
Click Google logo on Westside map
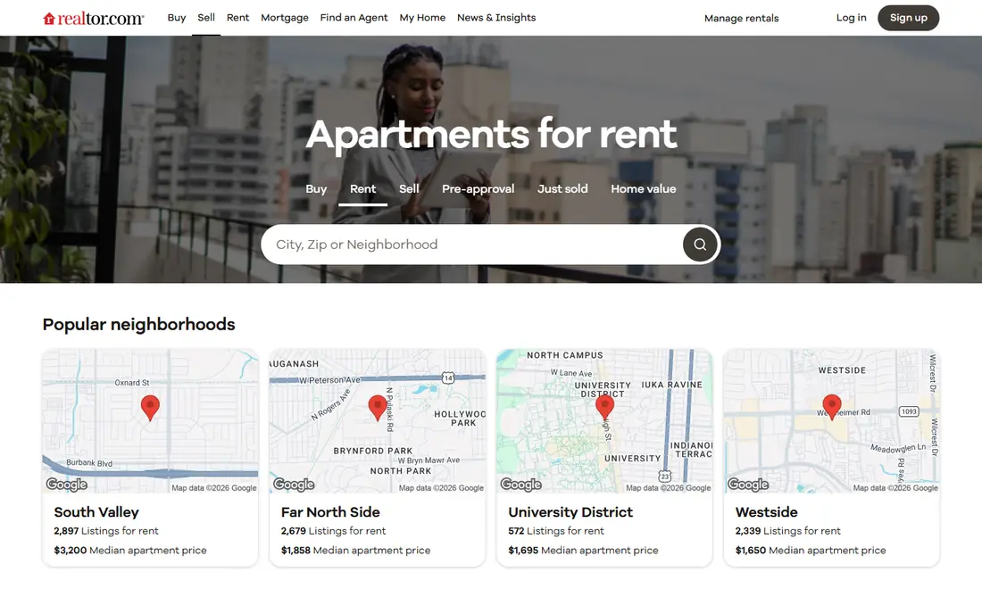pyautogui.click(x=748, y=485)
